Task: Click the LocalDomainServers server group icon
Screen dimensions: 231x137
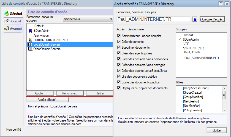Action: coord(31,44)
